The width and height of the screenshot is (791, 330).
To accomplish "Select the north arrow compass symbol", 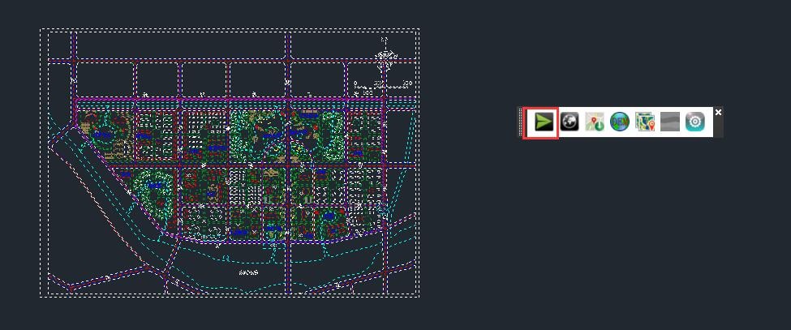I will [x=385, y=57].
